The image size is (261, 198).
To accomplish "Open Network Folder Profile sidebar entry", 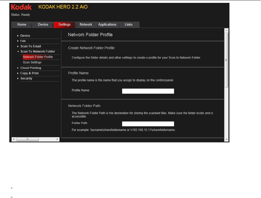I will (x=38, y=57).
